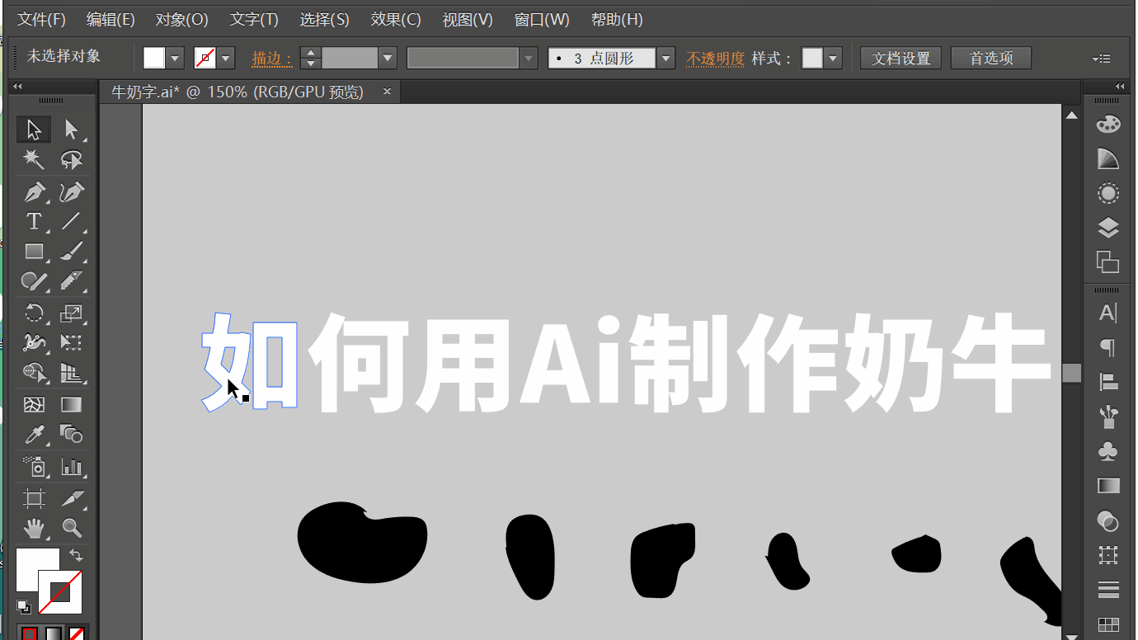Open the Brushes panel icon

tap(1108, 416)
